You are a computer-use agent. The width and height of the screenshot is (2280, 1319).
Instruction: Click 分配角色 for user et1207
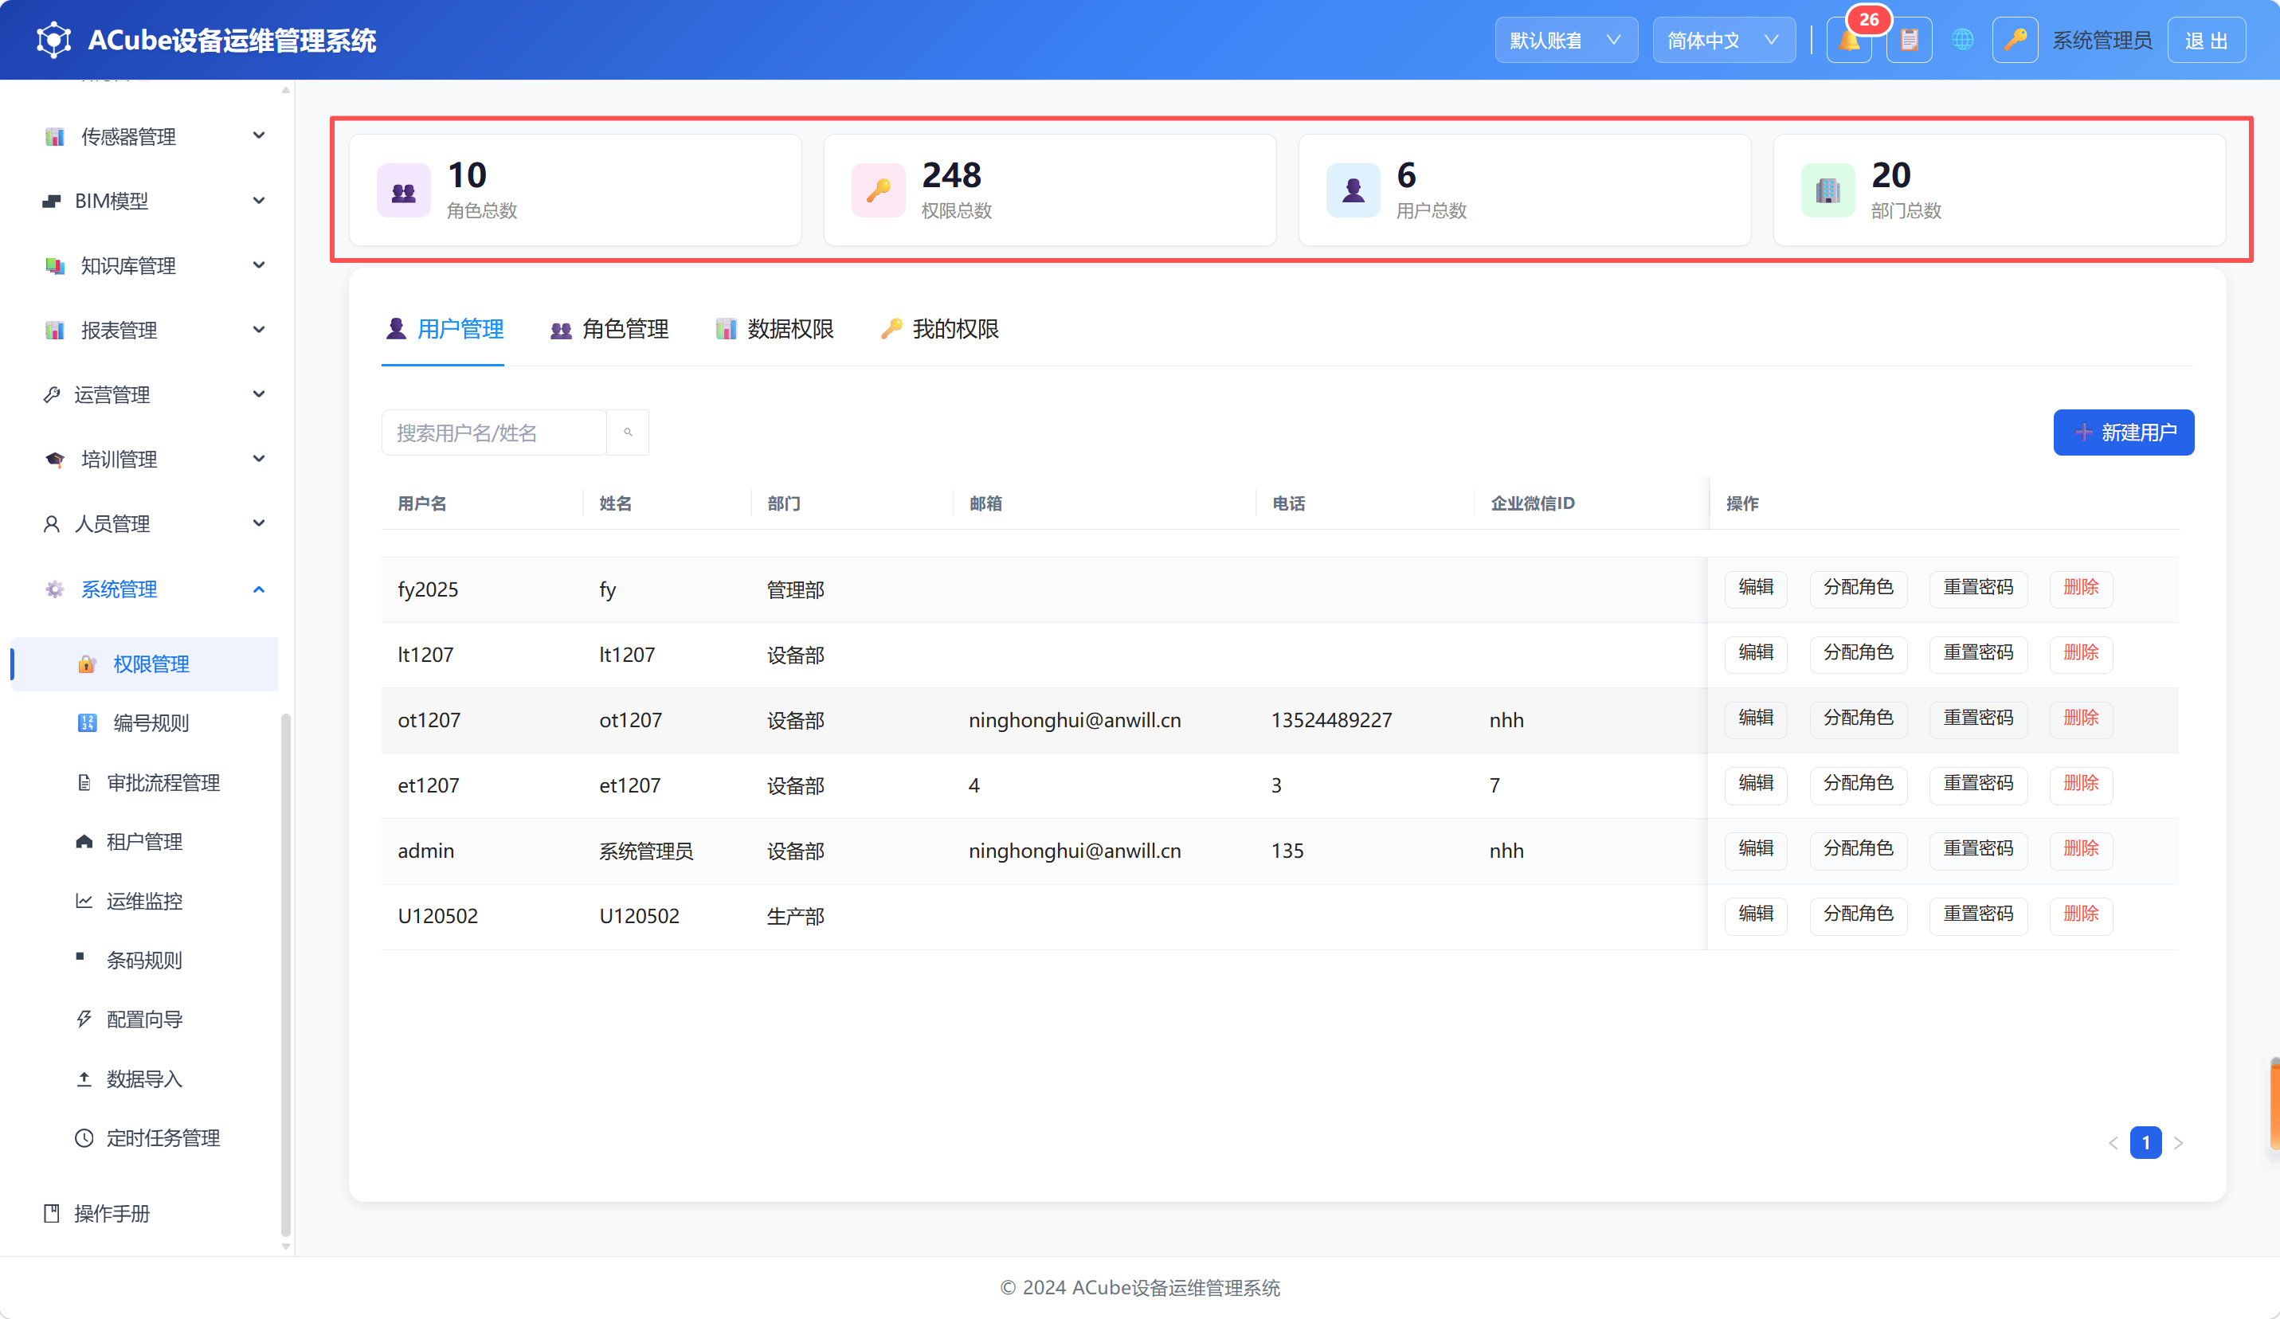pos(1859,785)
